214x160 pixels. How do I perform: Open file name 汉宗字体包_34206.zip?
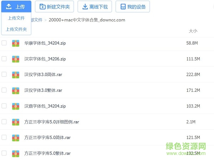click(x=45, y=59)
